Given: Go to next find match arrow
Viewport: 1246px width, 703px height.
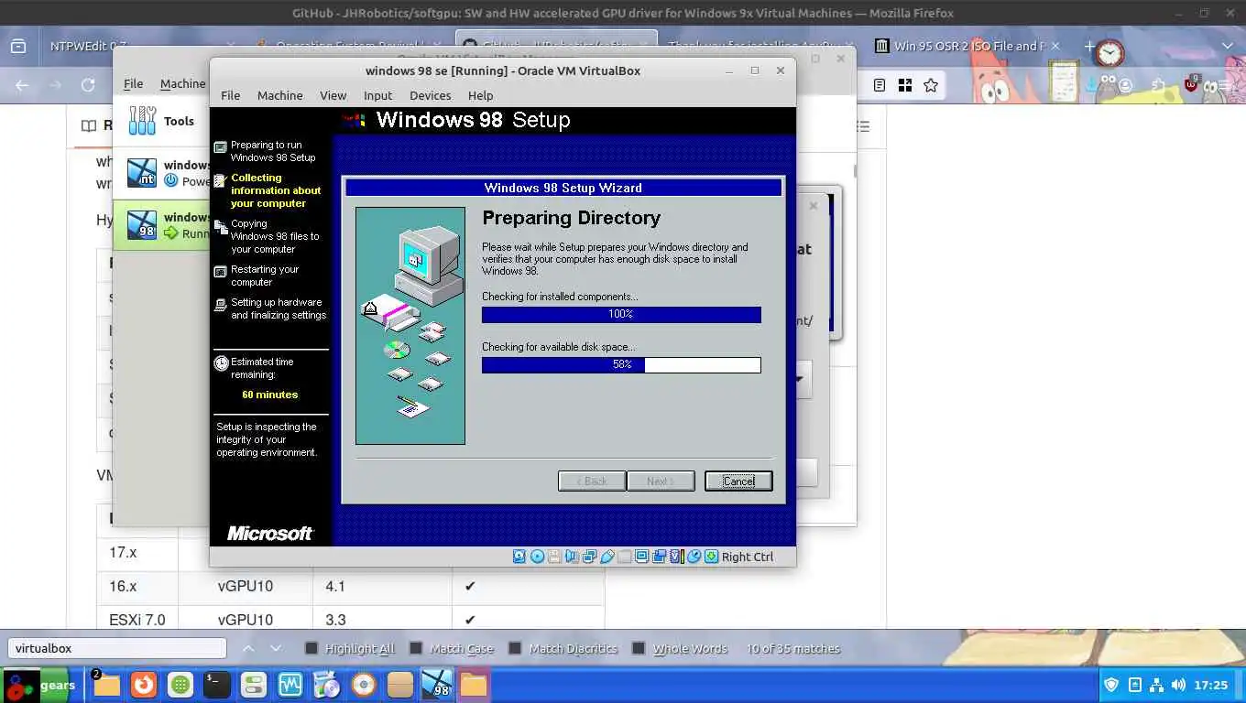Looking at the screenshot, I should (276, 648).
